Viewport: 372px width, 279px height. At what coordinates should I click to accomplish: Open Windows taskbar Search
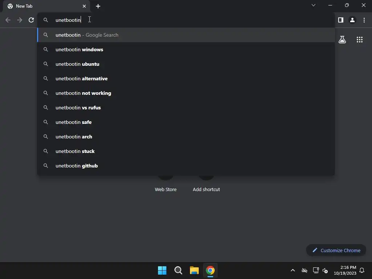click(178, 270)
